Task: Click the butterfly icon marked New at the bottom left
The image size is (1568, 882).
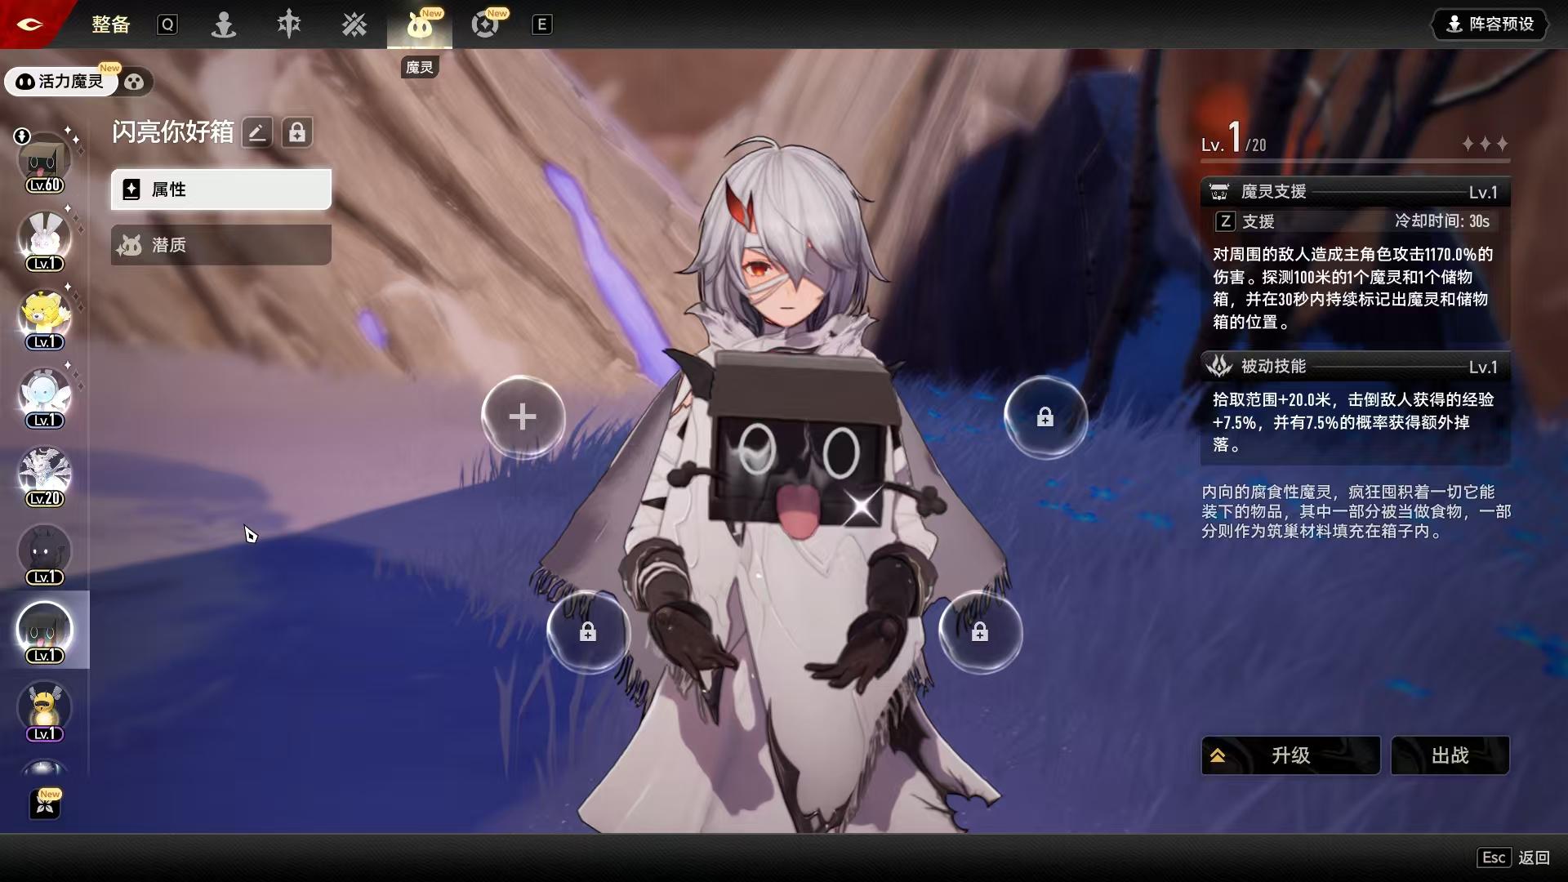Action: coord(46,804)
